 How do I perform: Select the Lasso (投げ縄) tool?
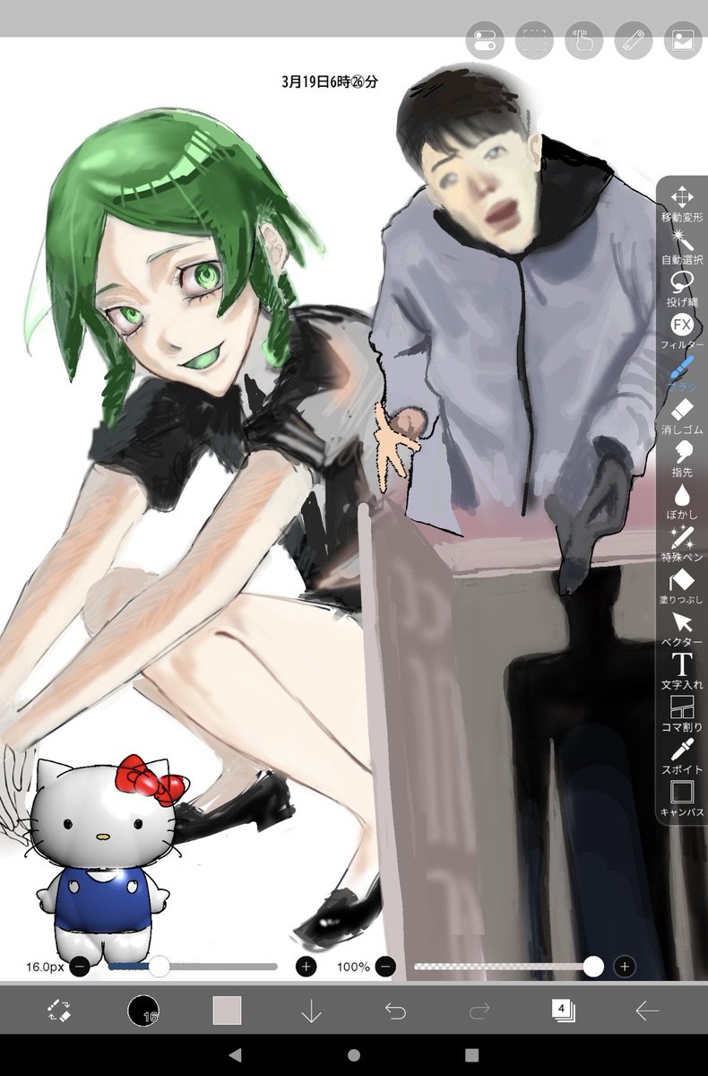click(x=682, y=290)
